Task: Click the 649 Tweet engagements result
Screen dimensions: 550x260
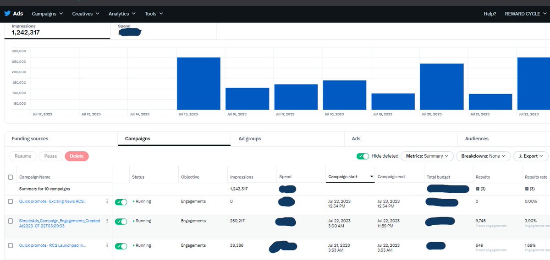Action: 491,247
